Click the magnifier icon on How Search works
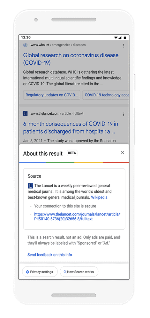This screenshot has height=318, width=150. coord(65,272)
